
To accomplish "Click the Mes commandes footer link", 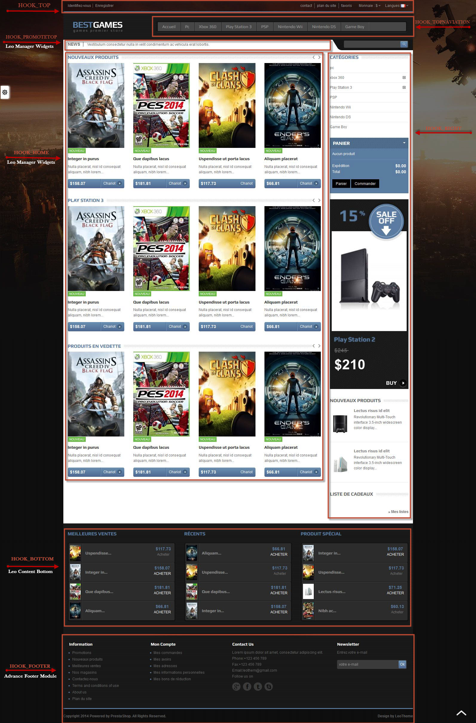I will 168,652.
